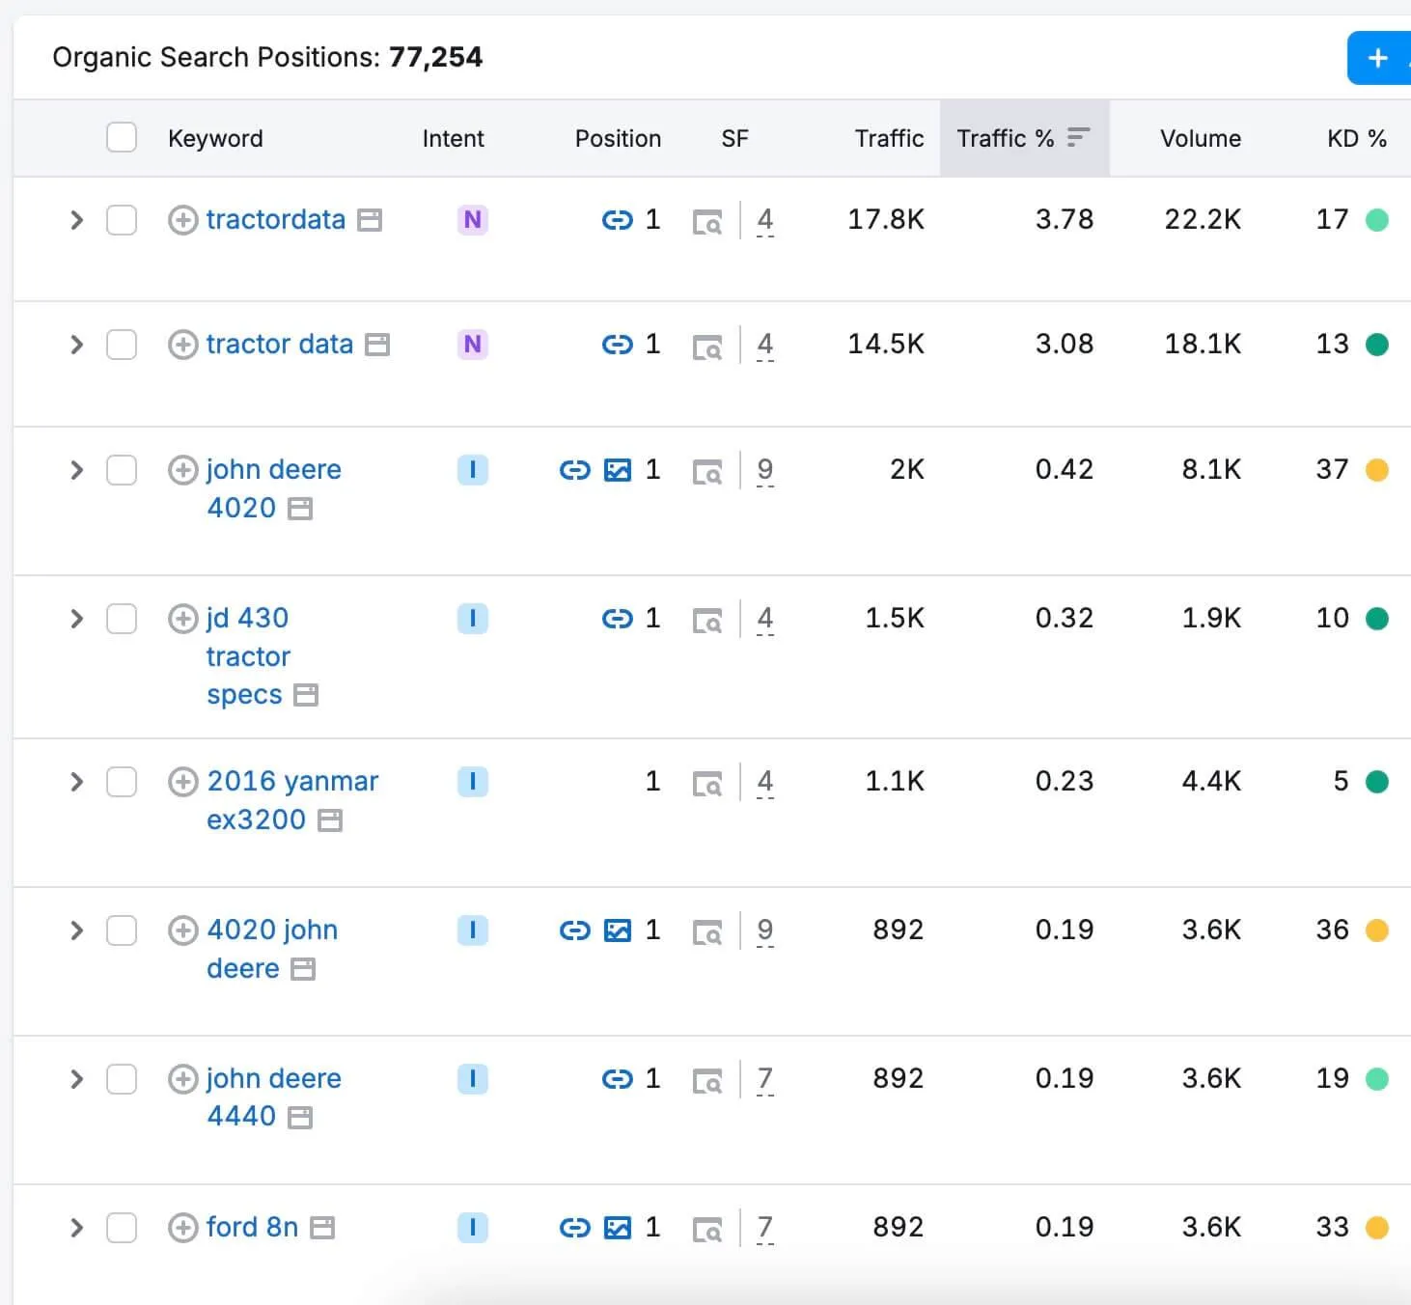Sort by the Position column header

tap(618, 138)
